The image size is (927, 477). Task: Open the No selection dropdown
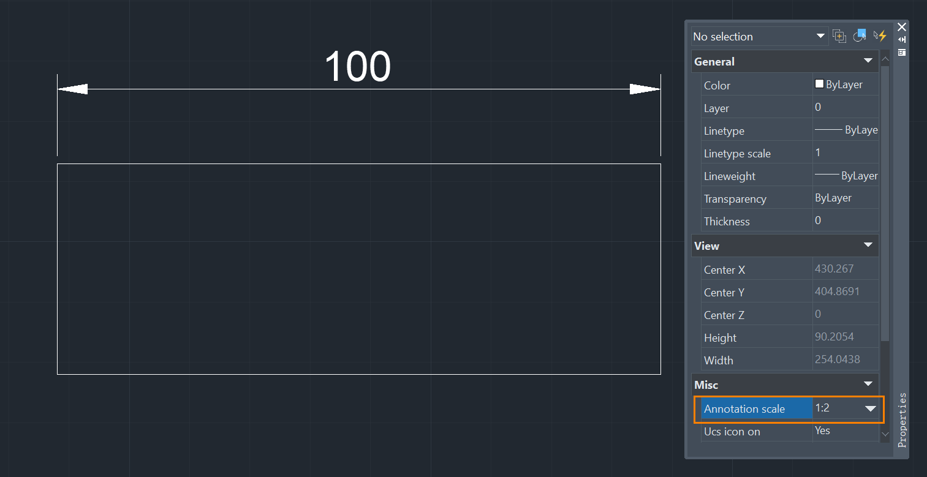760,36
